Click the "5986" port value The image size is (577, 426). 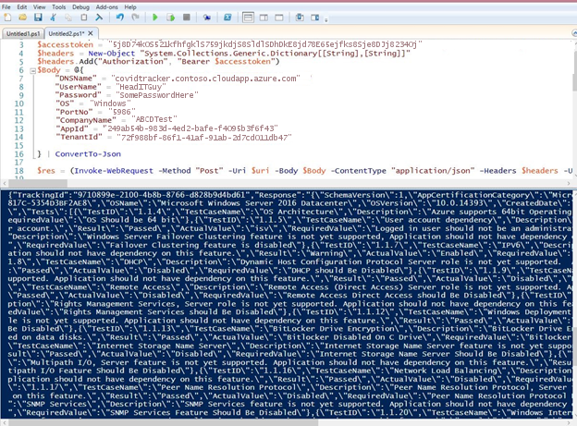point(122,112)
